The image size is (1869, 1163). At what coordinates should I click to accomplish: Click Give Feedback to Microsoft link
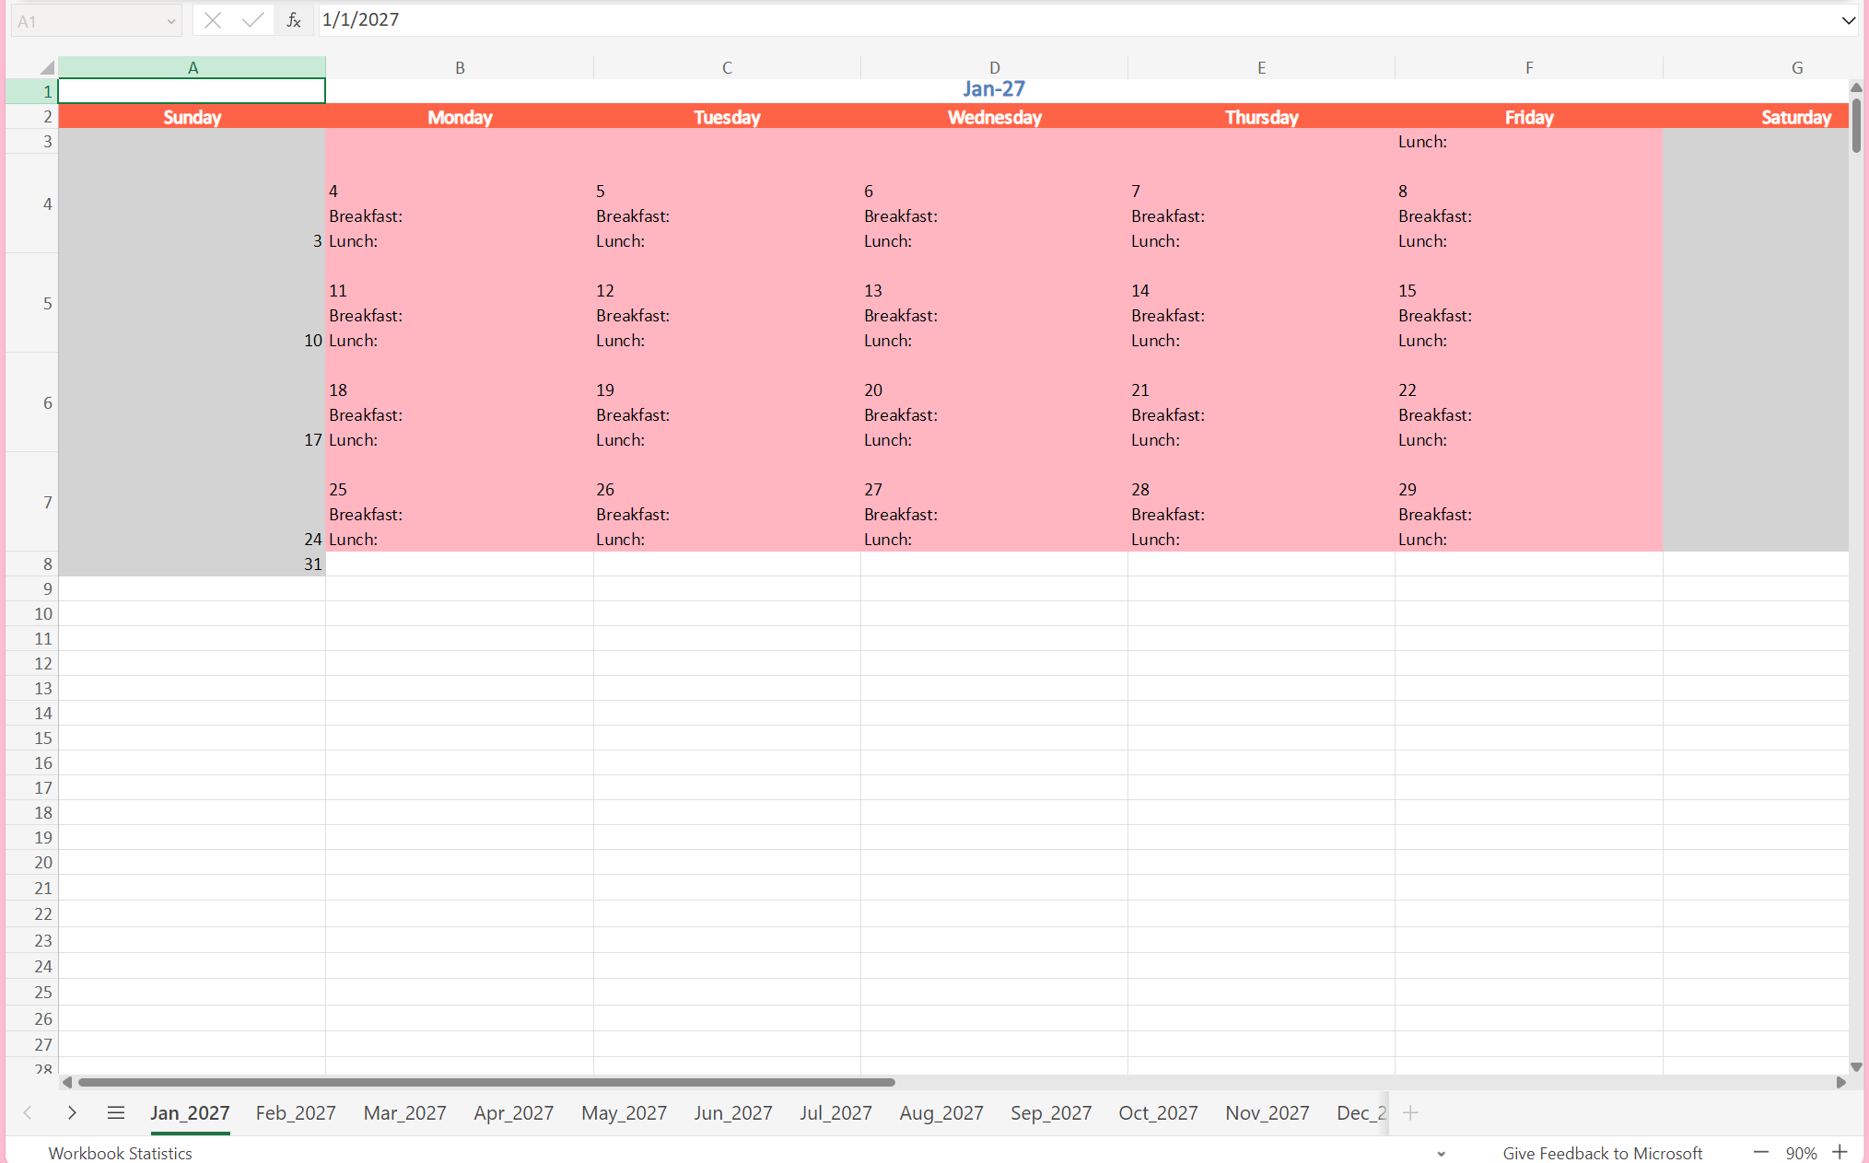click(x=1602, y=1152)
